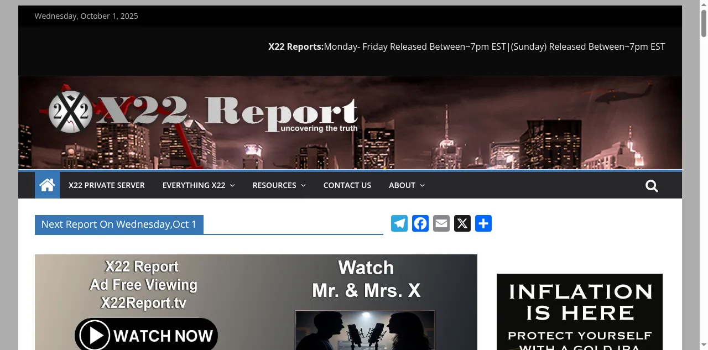The image size is (708, 350).
Task: Open the X22 PRIVATE SERVER menu item
Action: click(x=107, y=185)
